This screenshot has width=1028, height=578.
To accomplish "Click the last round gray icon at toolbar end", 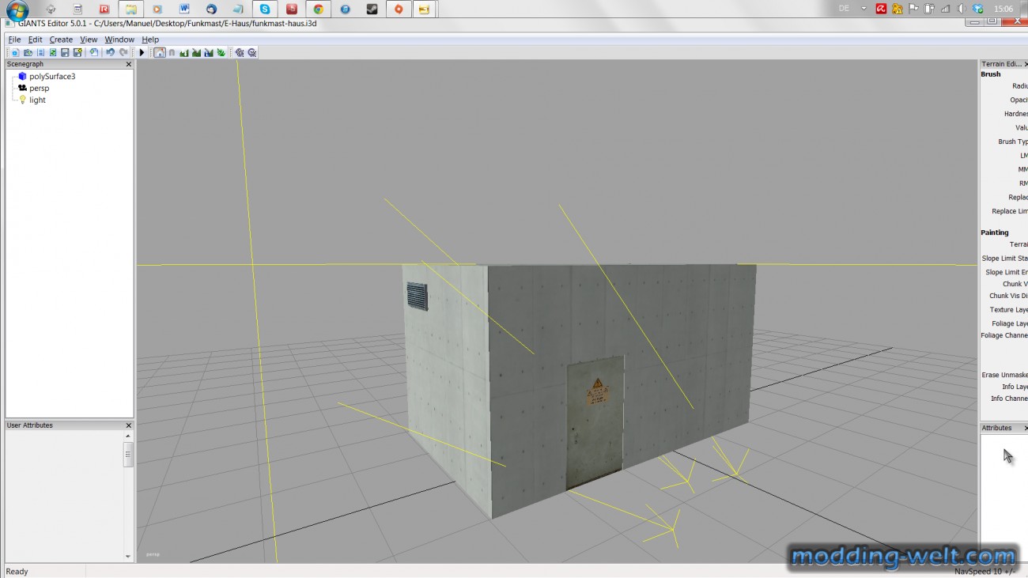I will pos(252,53).
